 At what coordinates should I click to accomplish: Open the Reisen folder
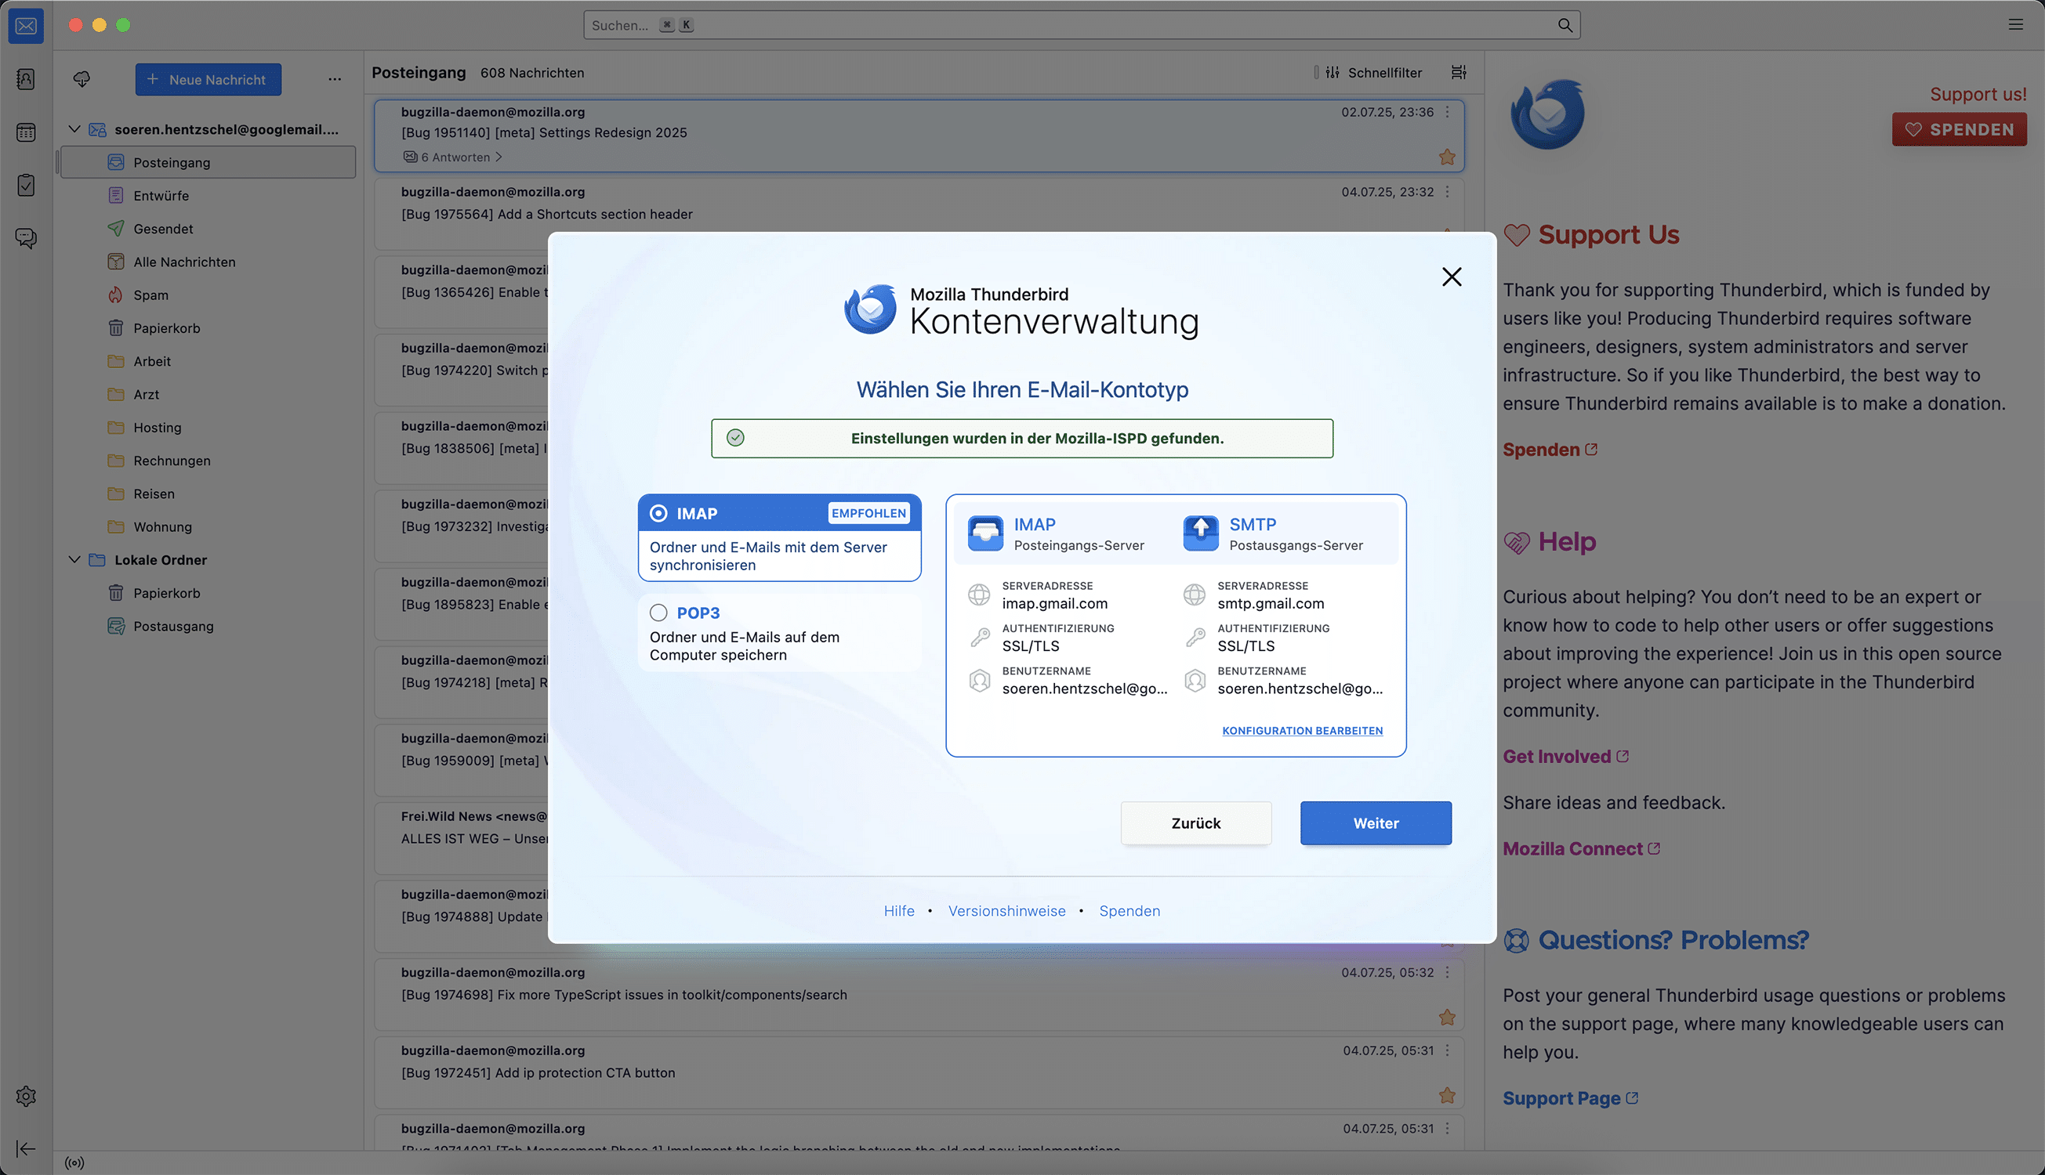point(208,493)
